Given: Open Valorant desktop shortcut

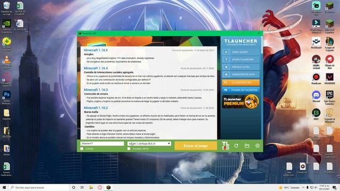Looking at the screenshot, I should pyautogui.click(x=329, y=79).
